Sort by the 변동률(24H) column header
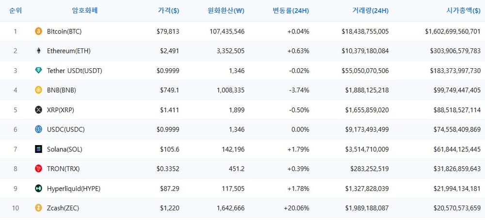This screenshot has width=485, height=222. [291, 11]
